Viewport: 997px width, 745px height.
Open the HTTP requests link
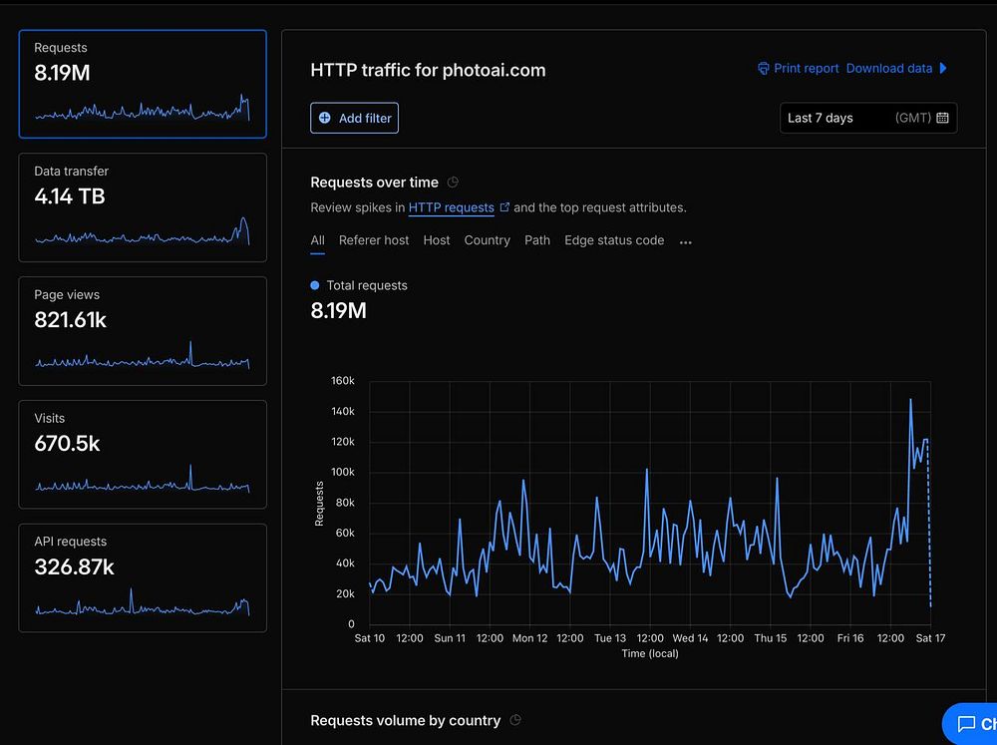[451, 207]
